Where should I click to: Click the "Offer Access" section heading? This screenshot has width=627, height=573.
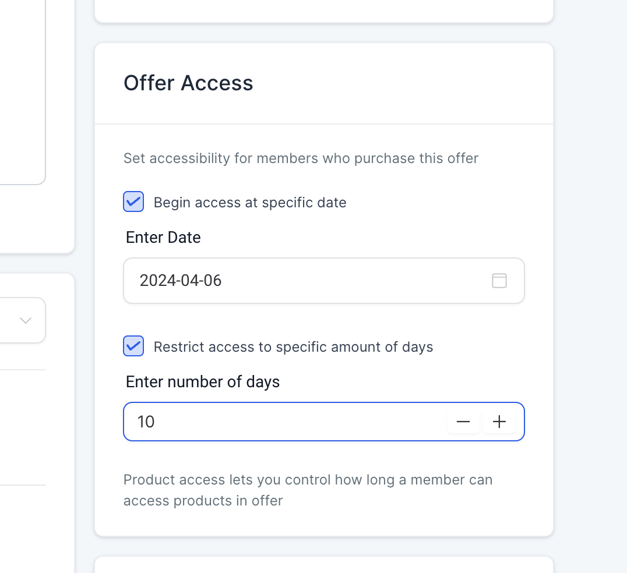coord(188,83)
